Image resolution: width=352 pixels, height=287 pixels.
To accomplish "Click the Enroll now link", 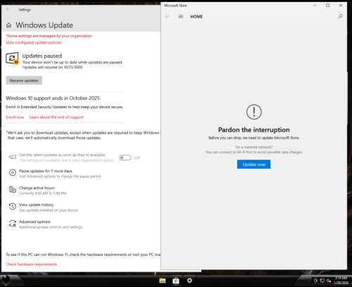I will point(15,117).
